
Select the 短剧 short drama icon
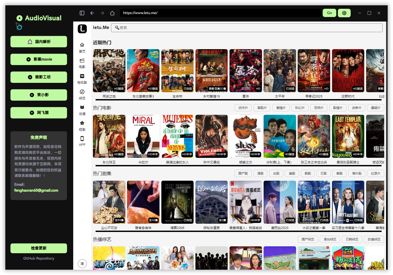pyautogui.click(x=82, y=126)
